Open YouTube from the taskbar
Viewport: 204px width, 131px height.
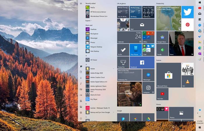(200, 8)
